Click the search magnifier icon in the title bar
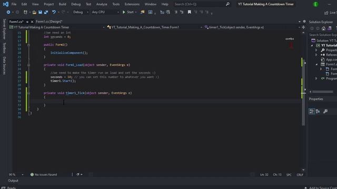Viewport: 337px width, 189px height. (227, 4)
